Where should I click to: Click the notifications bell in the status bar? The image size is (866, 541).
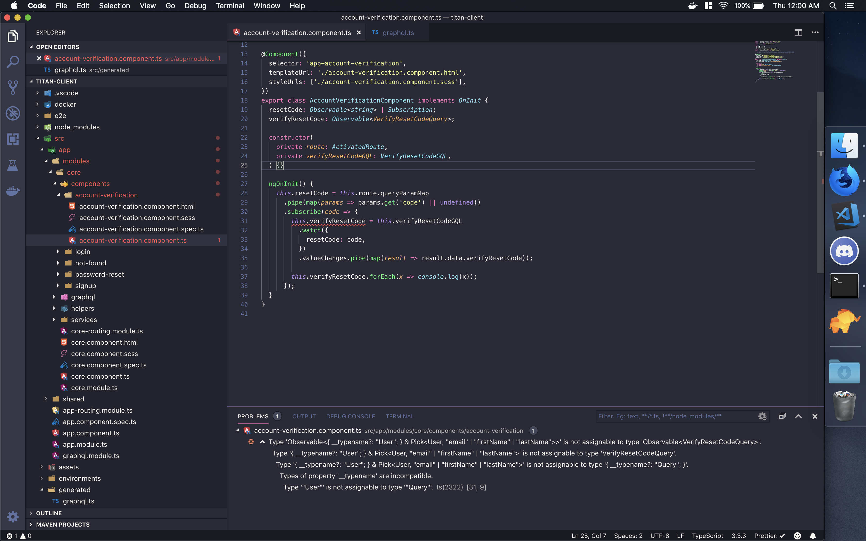pyautogui.click(x=813, y=535)
